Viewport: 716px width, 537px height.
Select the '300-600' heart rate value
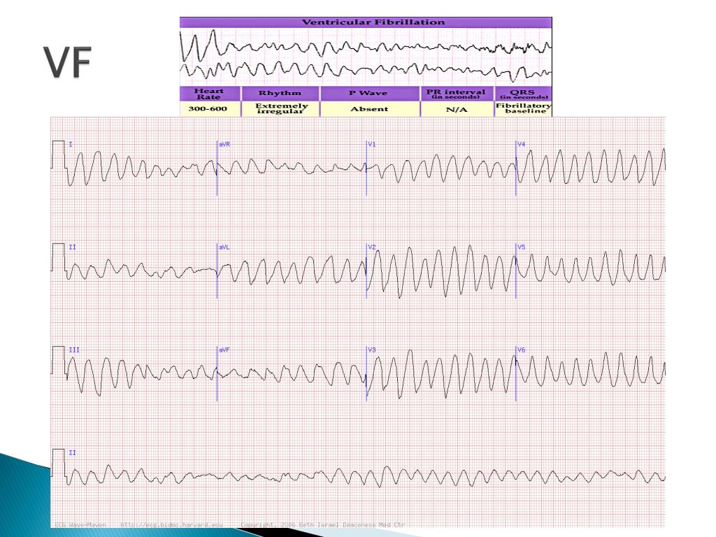(208, 108)
